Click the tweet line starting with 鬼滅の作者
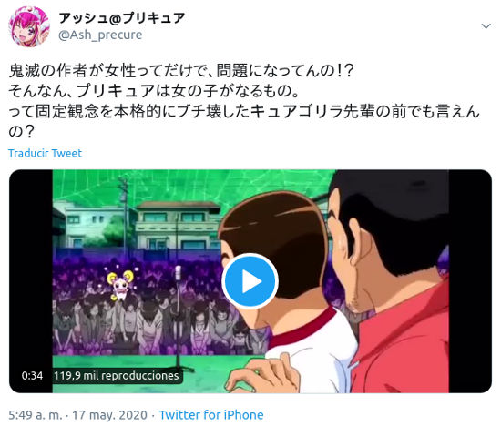Viewport: 501px width, 426px height. click(x=181, y=71)
